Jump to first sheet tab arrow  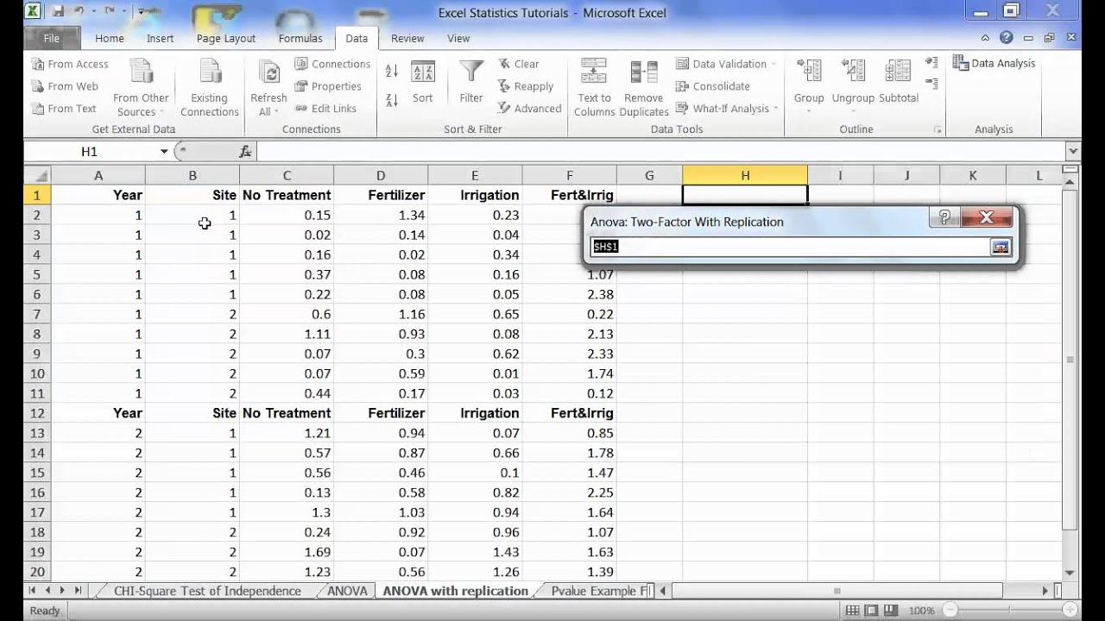34,591
